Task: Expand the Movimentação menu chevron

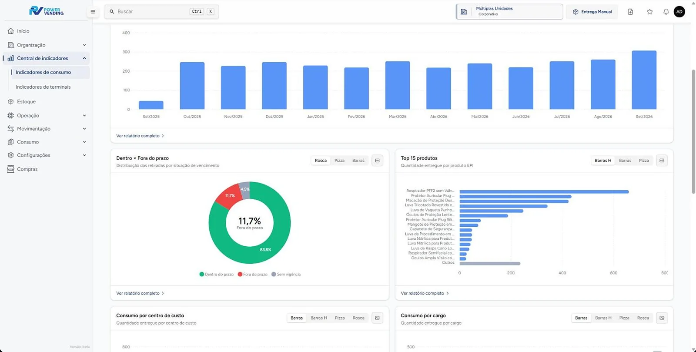Action: click(84, 129)
